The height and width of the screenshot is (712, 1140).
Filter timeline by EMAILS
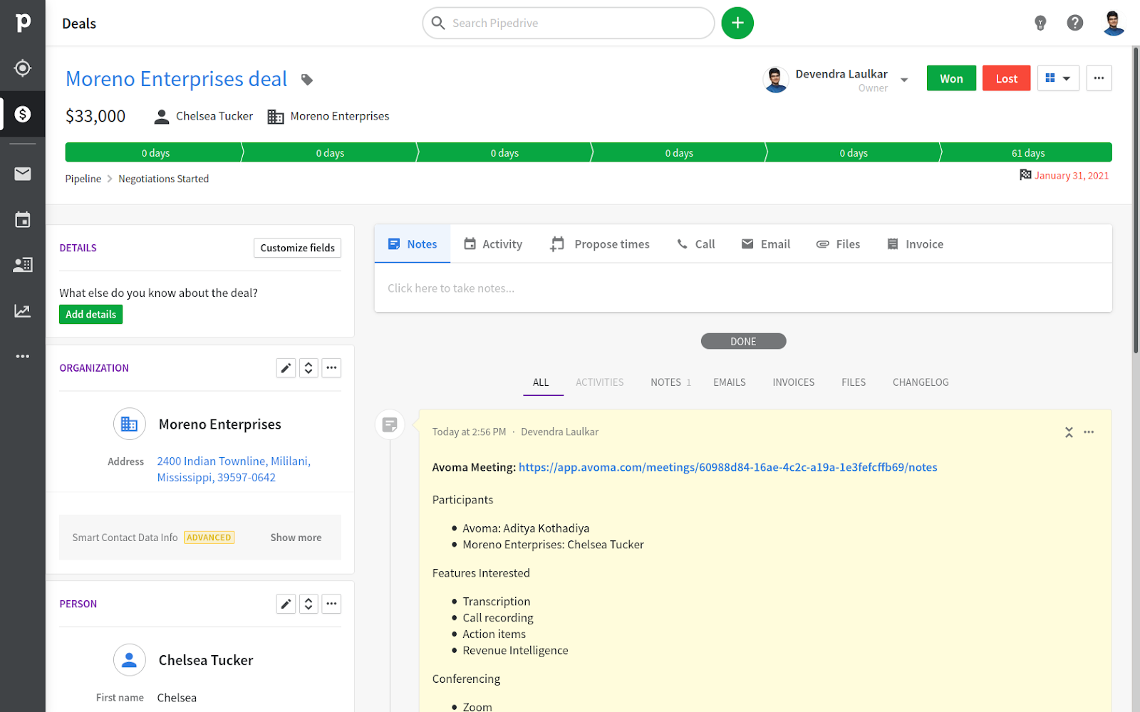[x=730, y=382]
